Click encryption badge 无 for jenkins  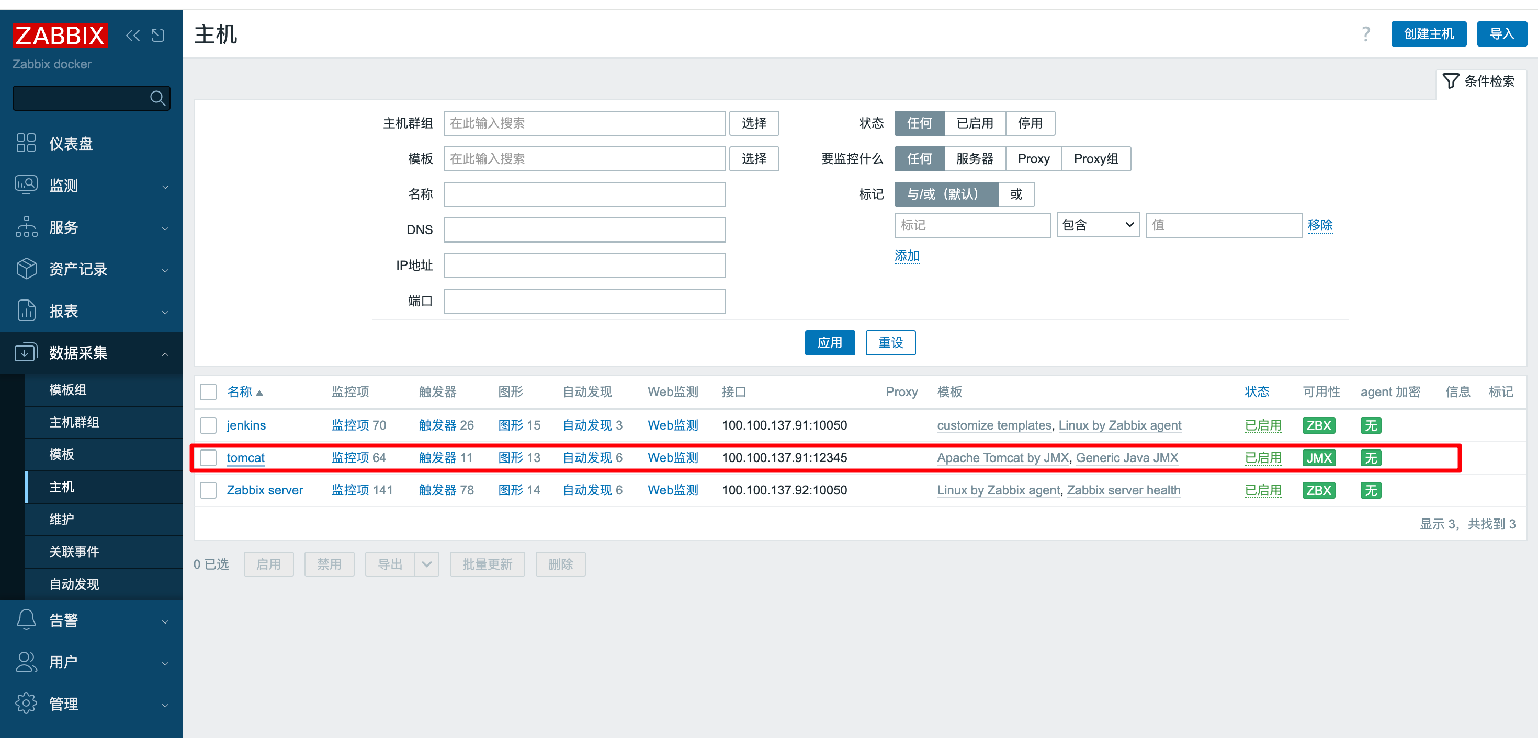[x=1370, y=425]
